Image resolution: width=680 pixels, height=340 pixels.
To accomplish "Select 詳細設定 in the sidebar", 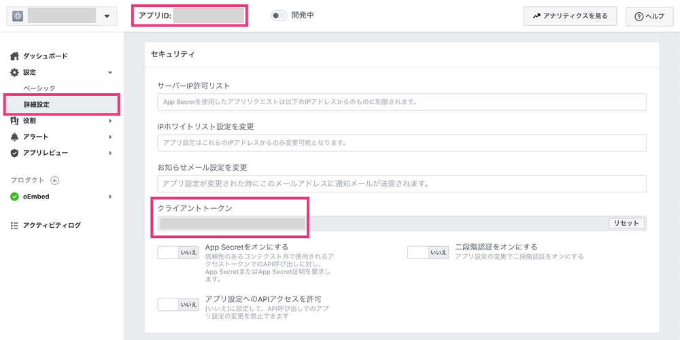I will coord(37,105).
